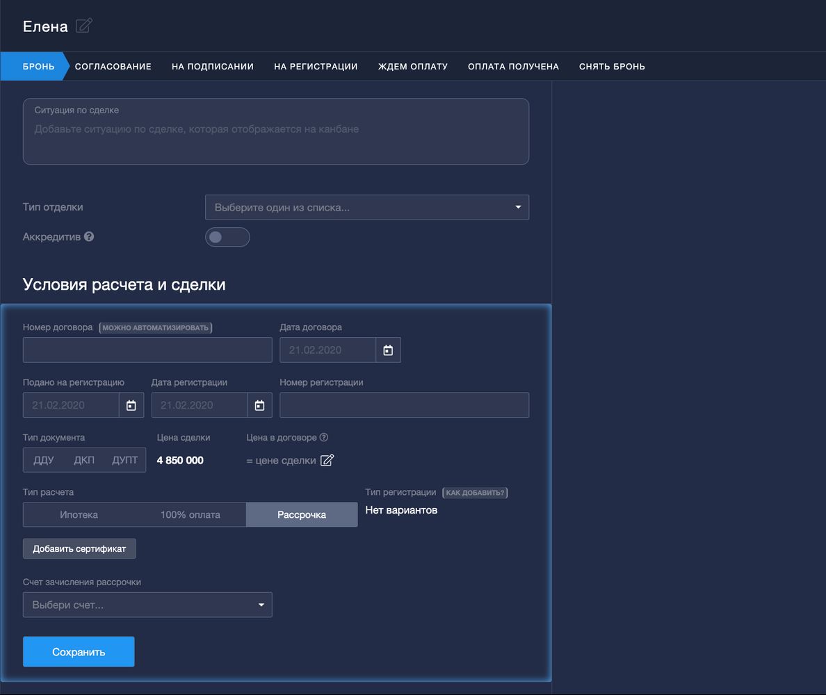Click the deal price 4 850 000
826x695 pixels.
coord(180,460)
